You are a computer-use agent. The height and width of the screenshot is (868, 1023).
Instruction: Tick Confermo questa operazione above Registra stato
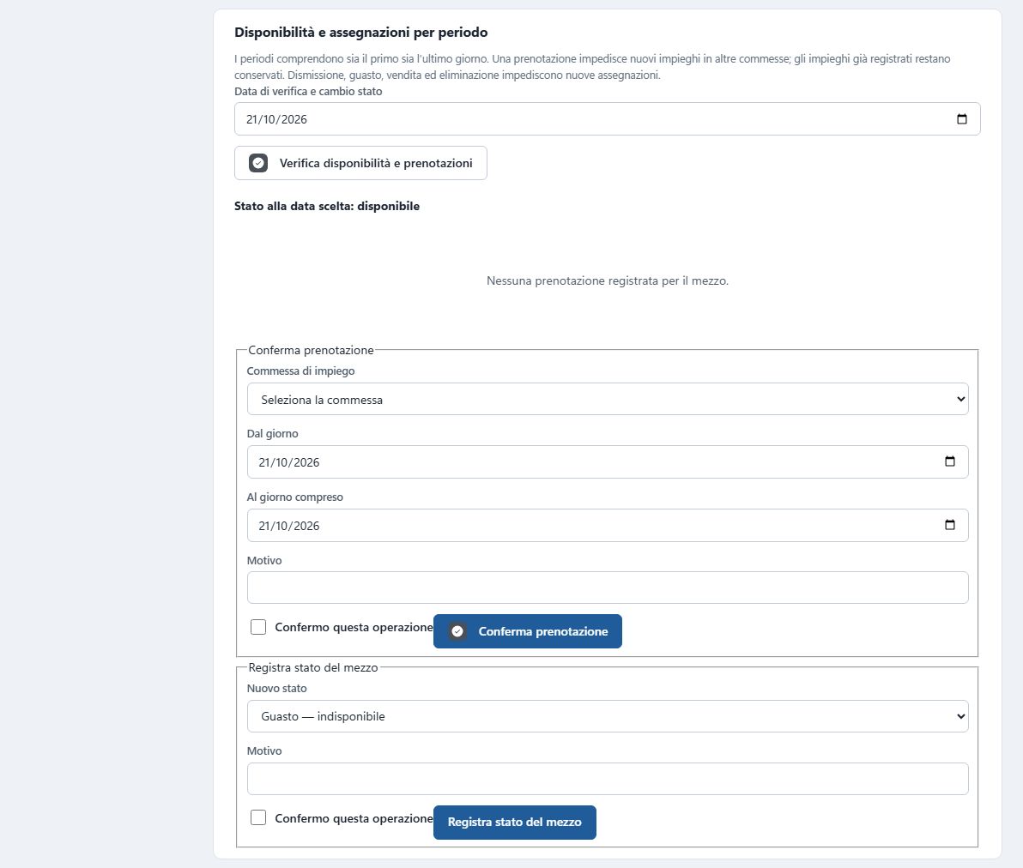258,817
